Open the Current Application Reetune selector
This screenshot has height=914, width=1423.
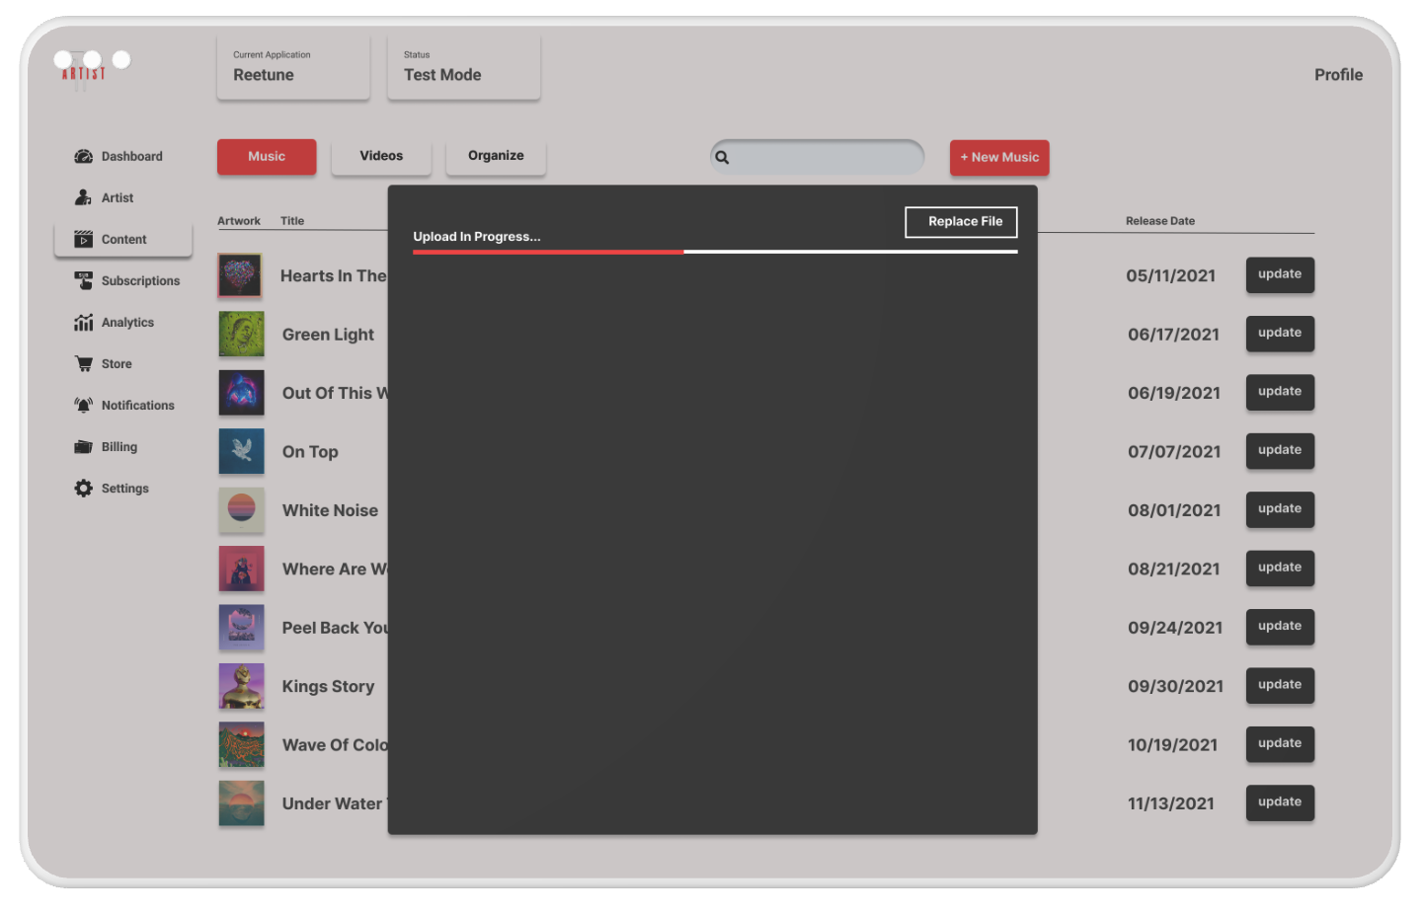tap(293, 67)
